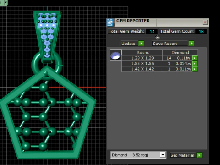Click the Set Material button
The width and height of the screenshot is (220, 165).
click(x=182, y=155)
